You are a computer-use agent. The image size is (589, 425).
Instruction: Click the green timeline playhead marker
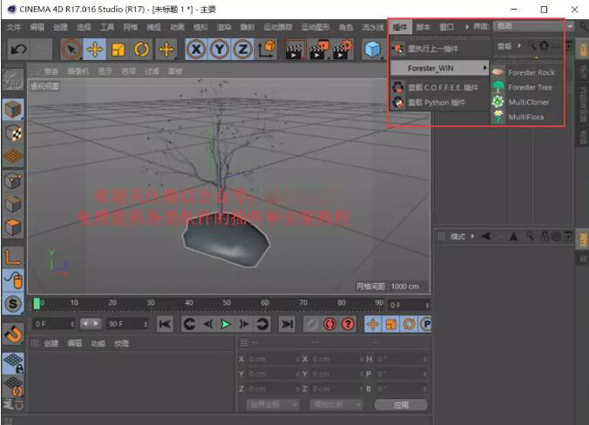pos(37,303)
